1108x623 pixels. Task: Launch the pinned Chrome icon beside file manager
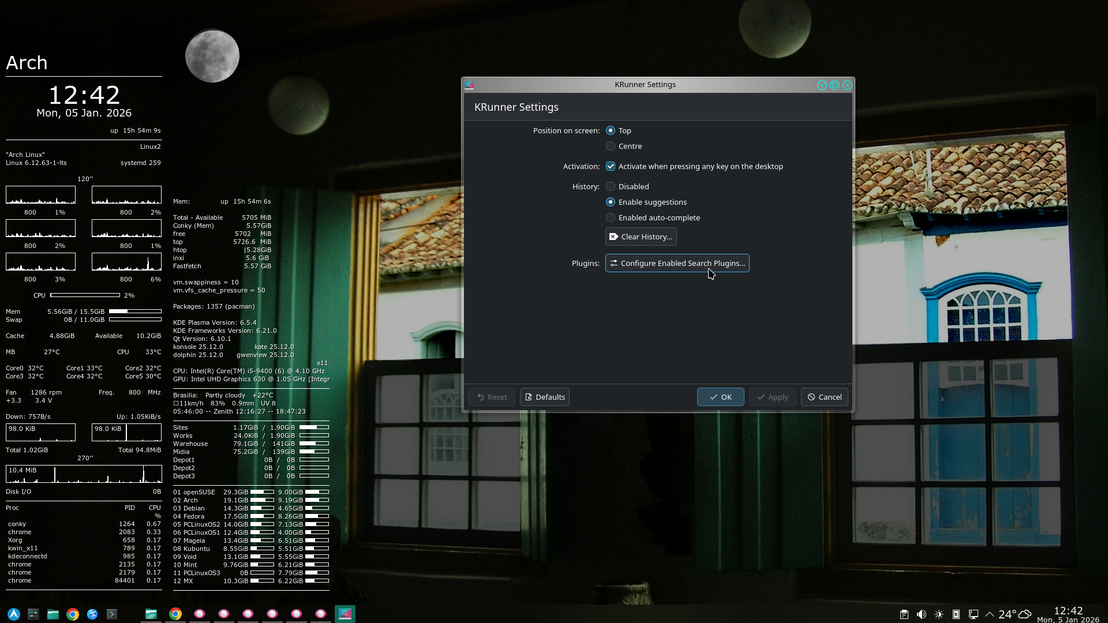click(73, 614)
